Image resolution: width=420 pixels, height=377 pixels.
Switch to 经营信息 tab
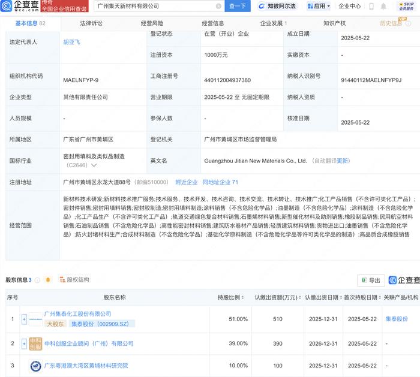pos(212,23)
